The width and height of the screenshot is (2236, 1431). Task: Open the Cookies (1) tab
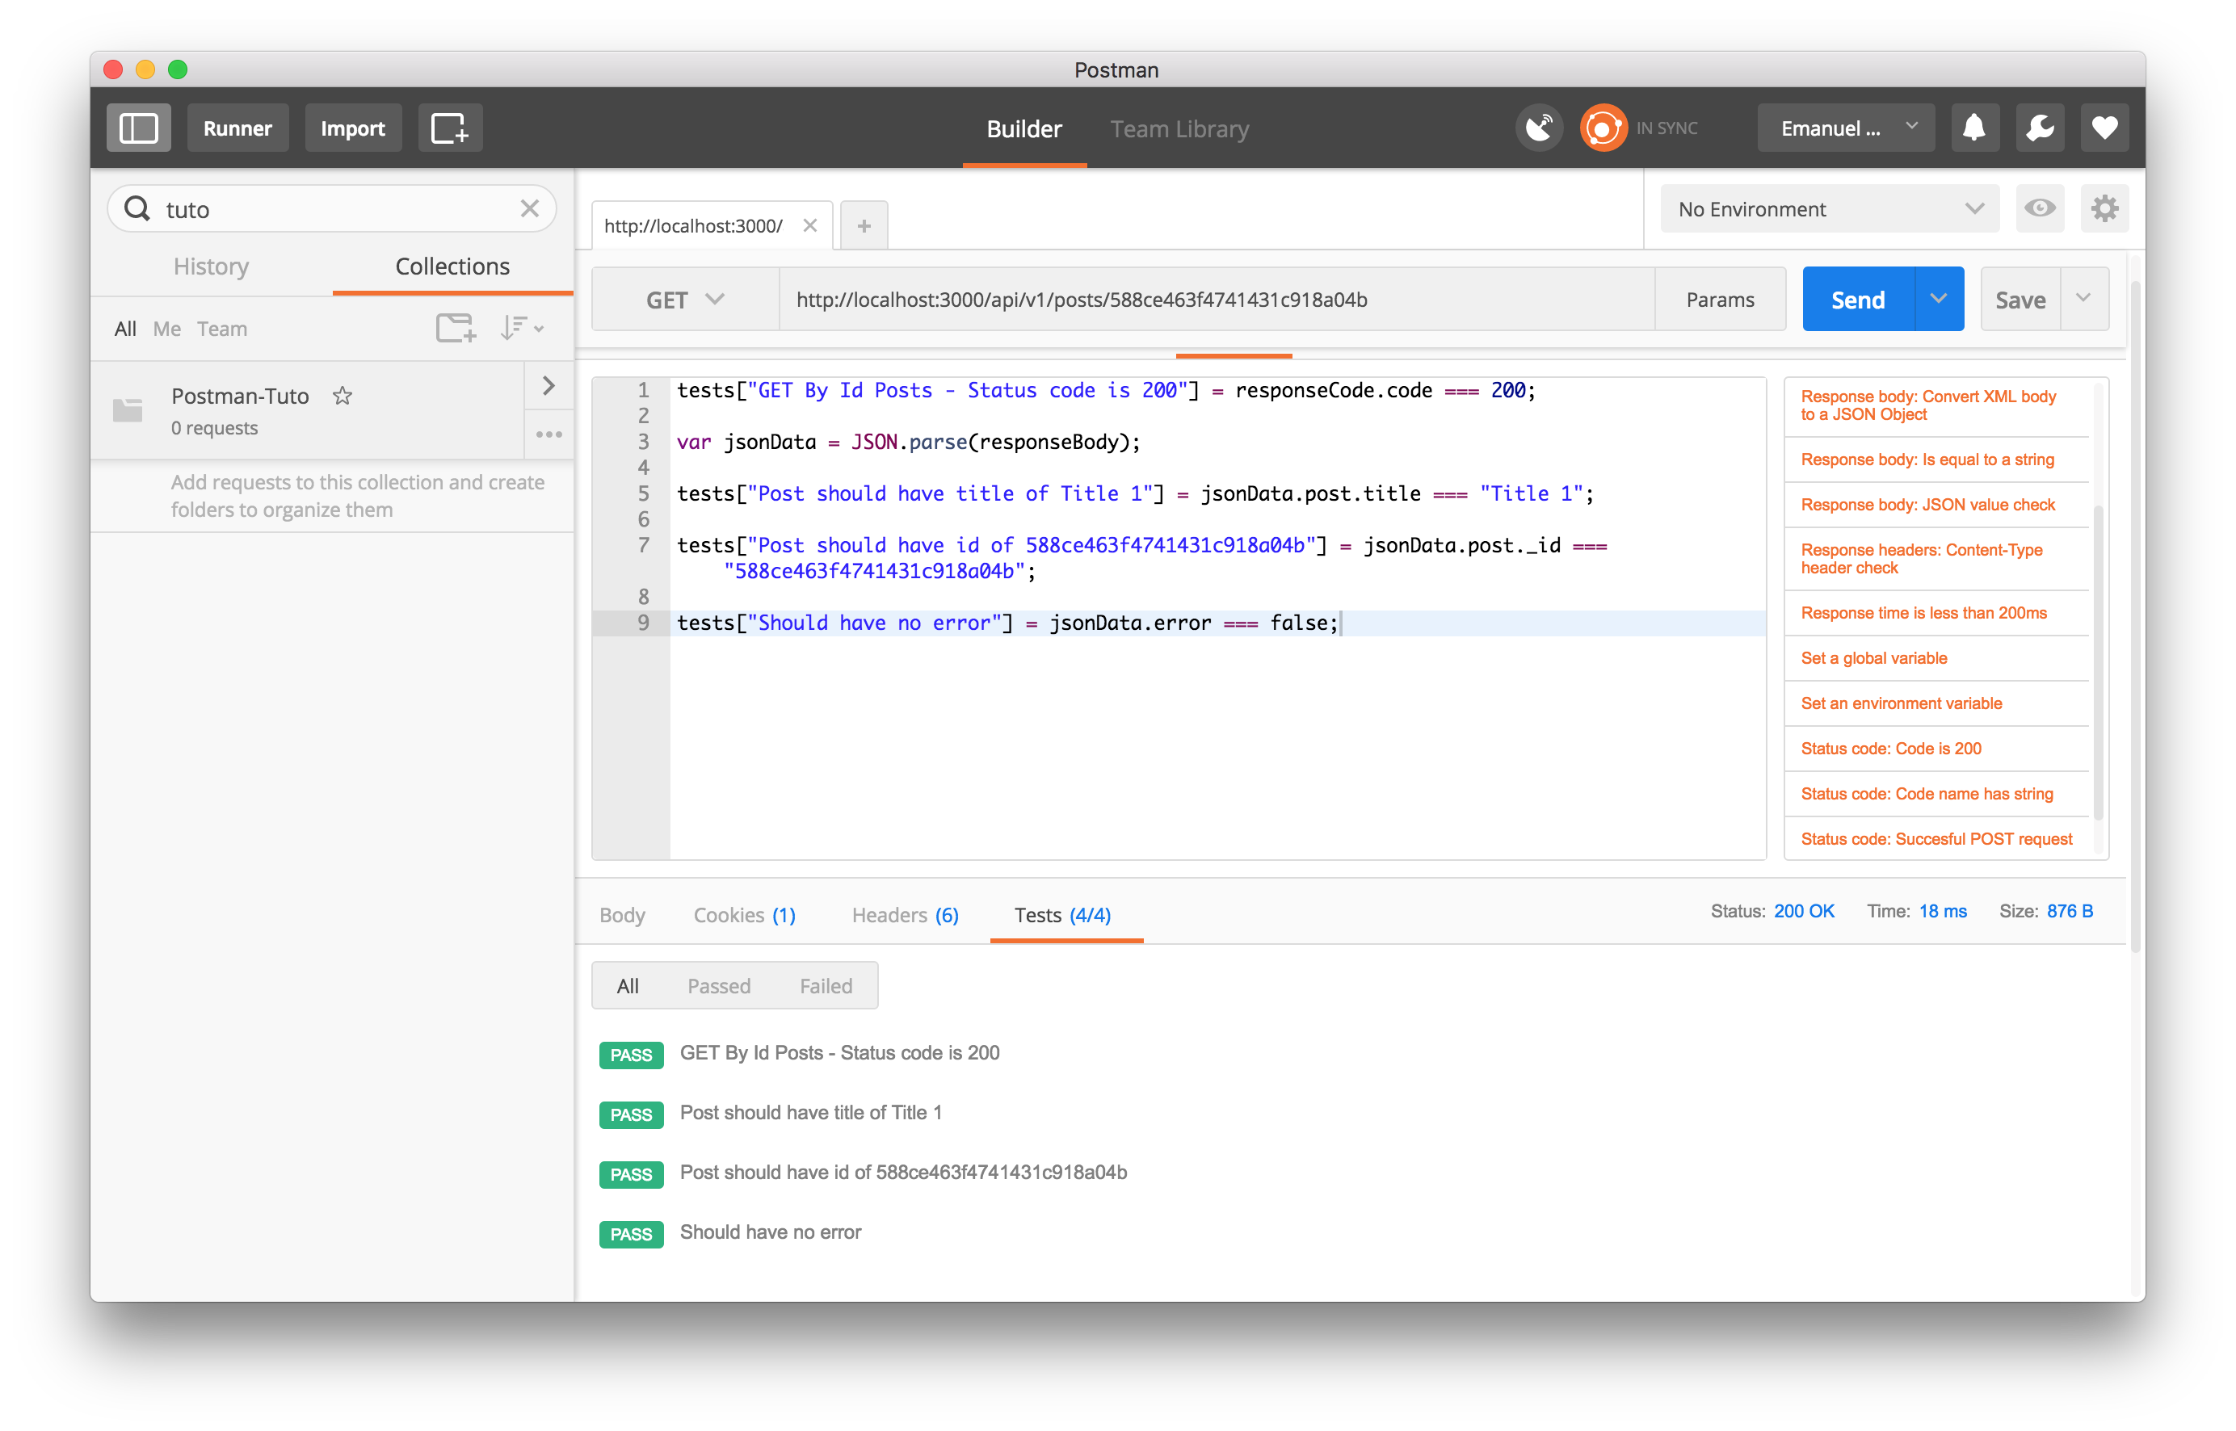745,914
